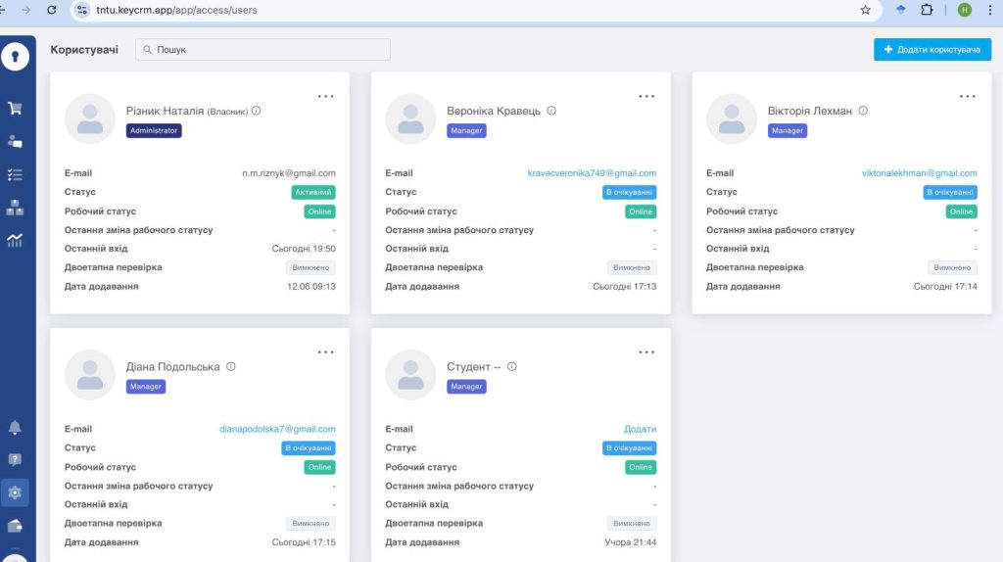Click the help question mark icon in sidebar

(15, 459)
